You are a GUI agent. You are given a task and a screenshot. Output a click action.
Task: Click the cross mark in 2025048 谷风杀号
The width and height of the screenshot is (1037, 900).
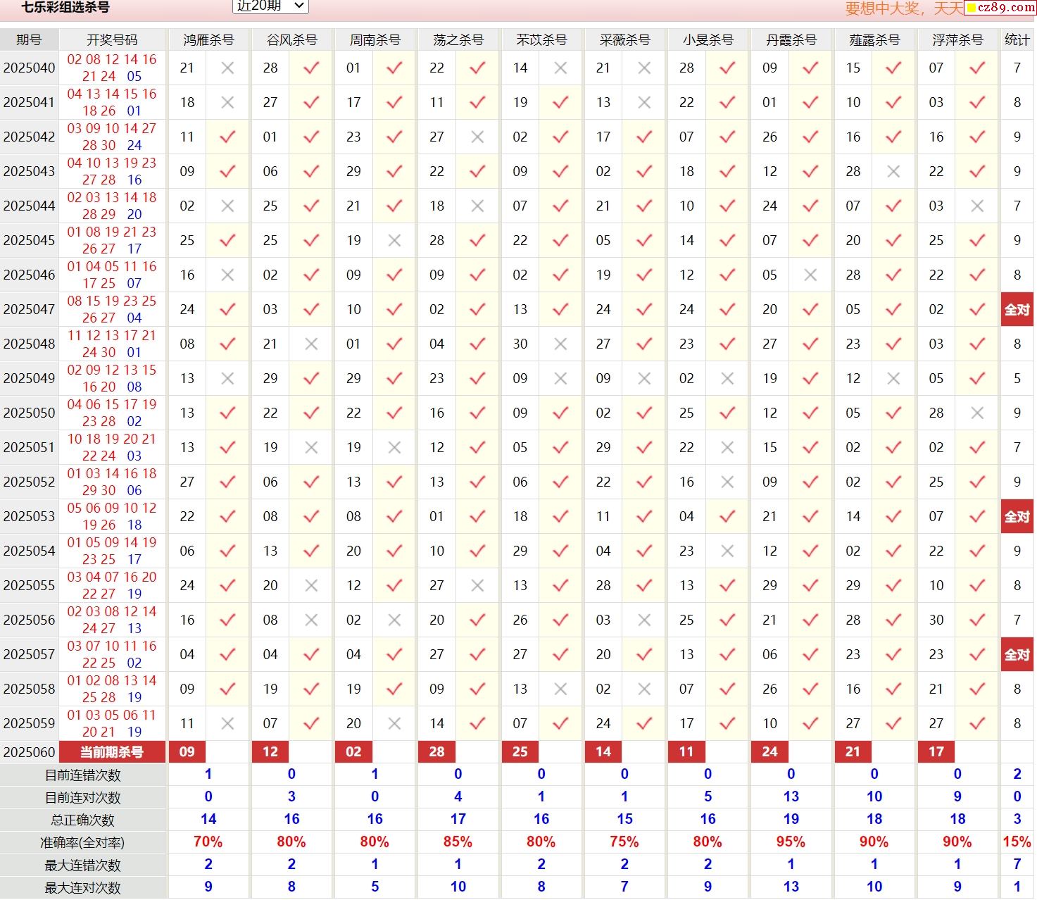pyautogui.click(x=311, y=344)
